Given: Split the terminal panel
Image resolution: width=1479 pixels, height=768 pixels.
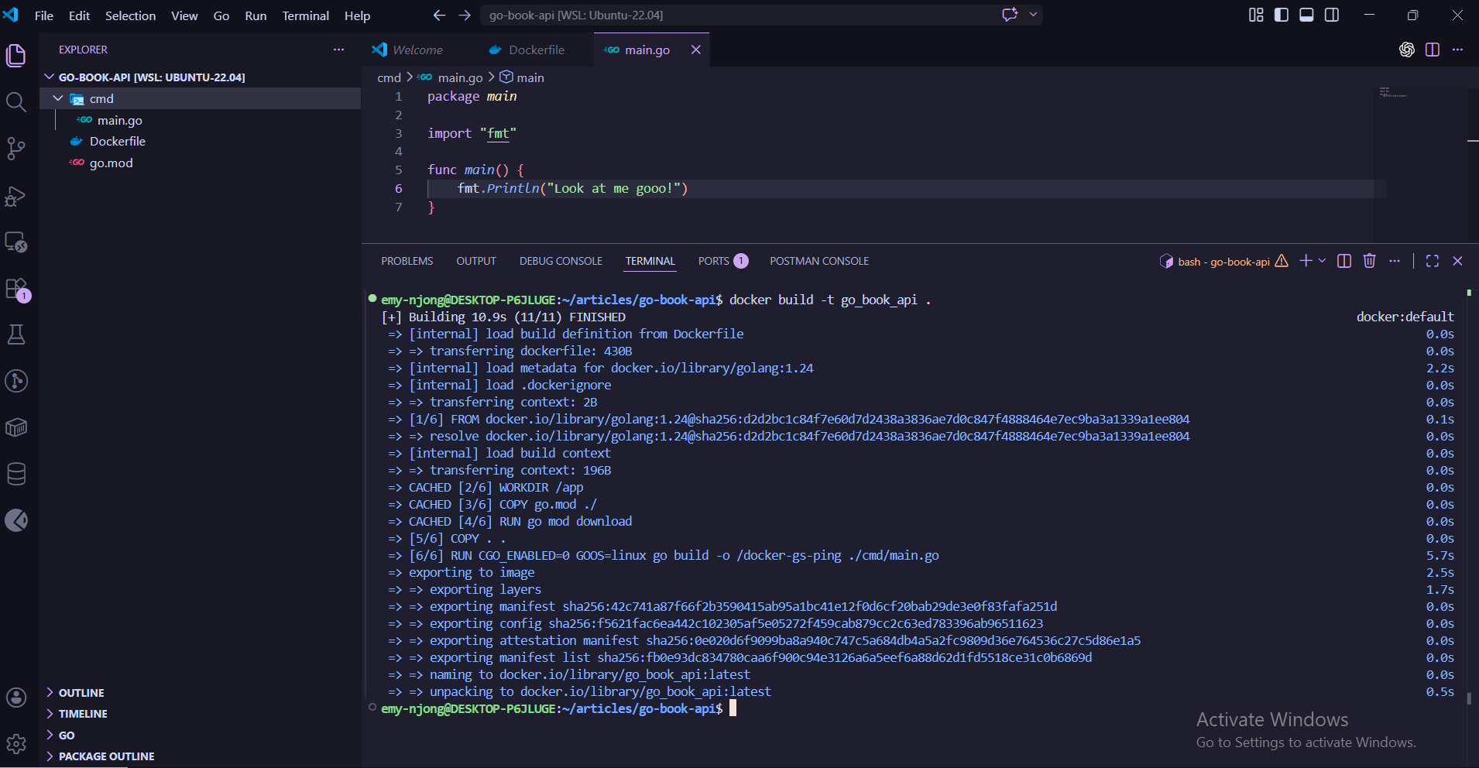Looking at the screenshot, I should coord(1344,261).
